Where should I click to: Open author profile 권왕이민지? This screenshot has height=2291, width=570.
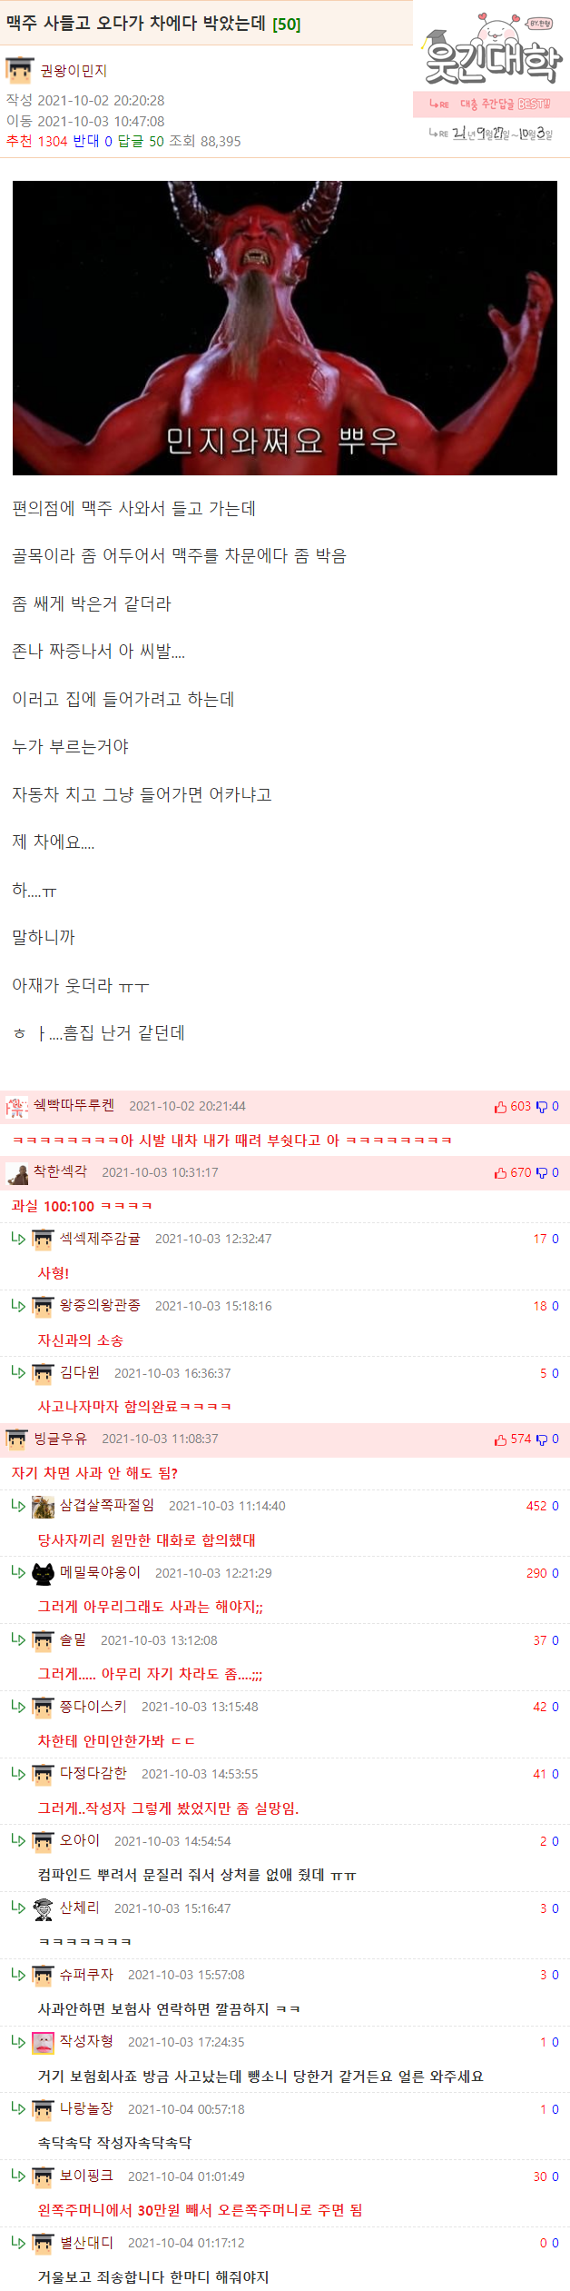74,70
